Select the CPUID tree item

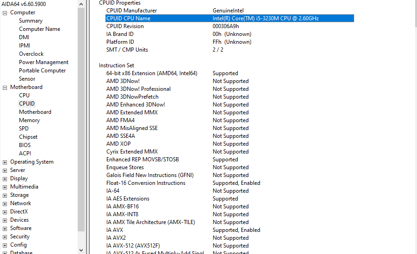[x=27, y=104]
